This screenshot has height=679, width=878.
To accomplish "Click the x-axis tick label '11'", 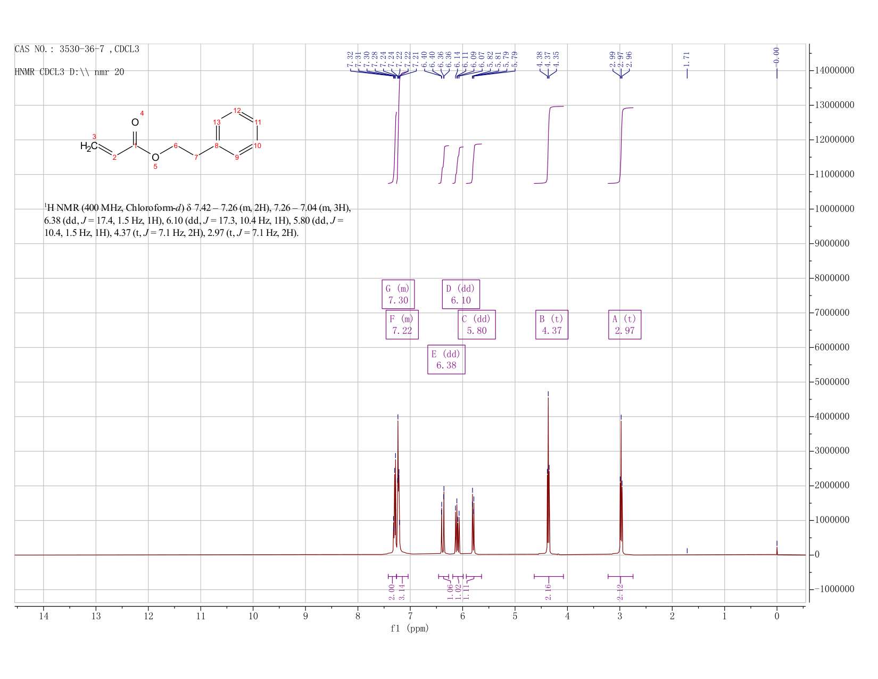I will (x=201, y=616).
